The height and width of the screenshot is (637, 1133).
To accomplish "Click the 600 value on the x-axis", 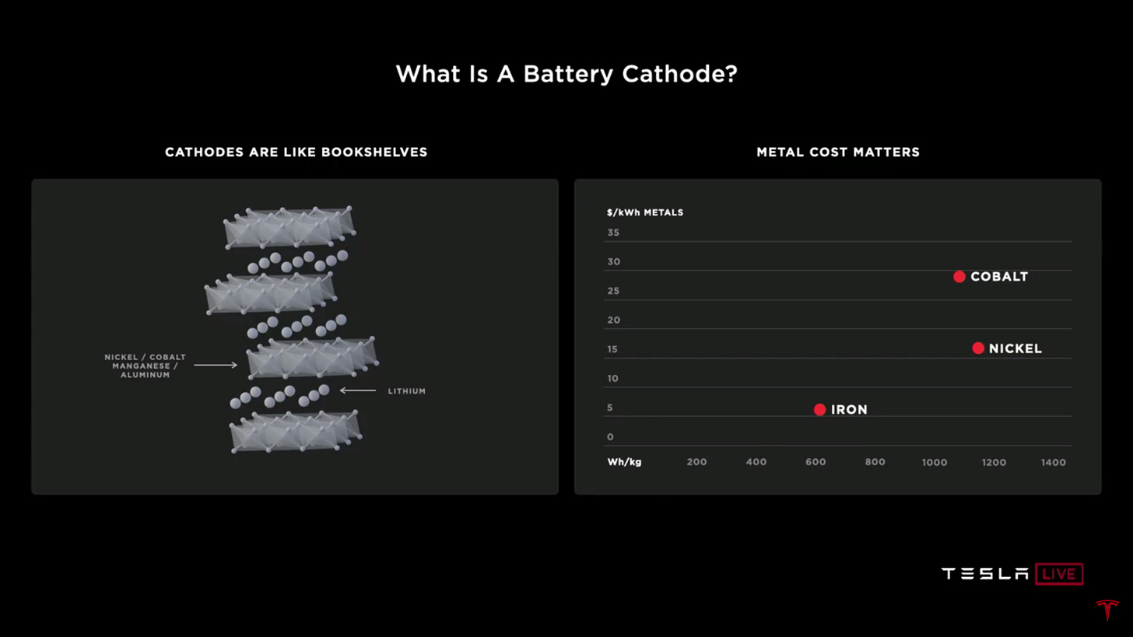I will (x=816, y=462).
